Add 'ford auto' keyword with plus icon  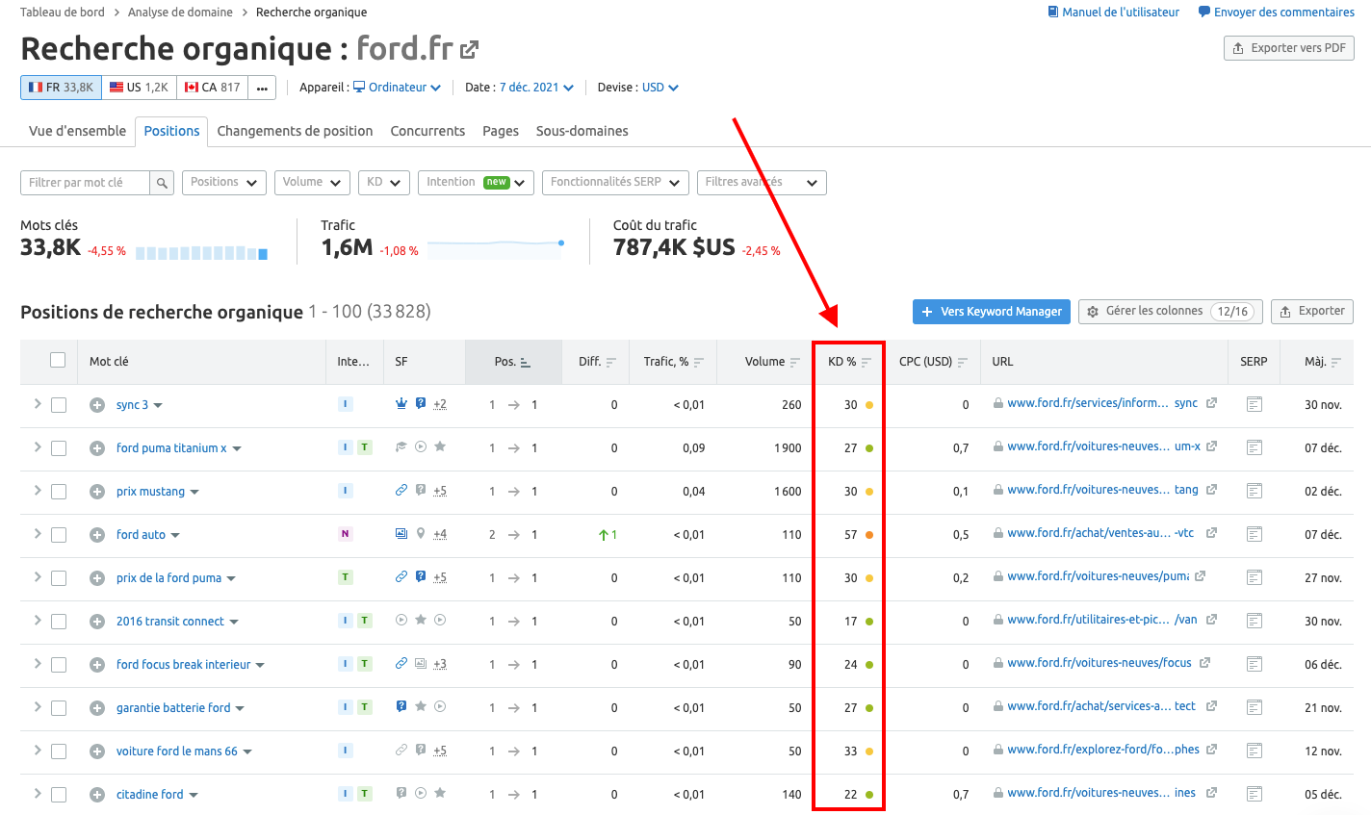tap(97, 535)
